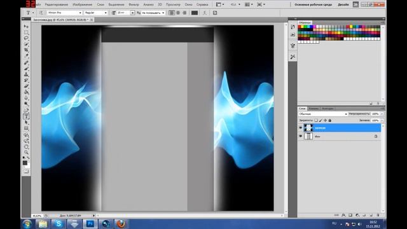Open the Tool Presets panel icon

tap(293, 57)
